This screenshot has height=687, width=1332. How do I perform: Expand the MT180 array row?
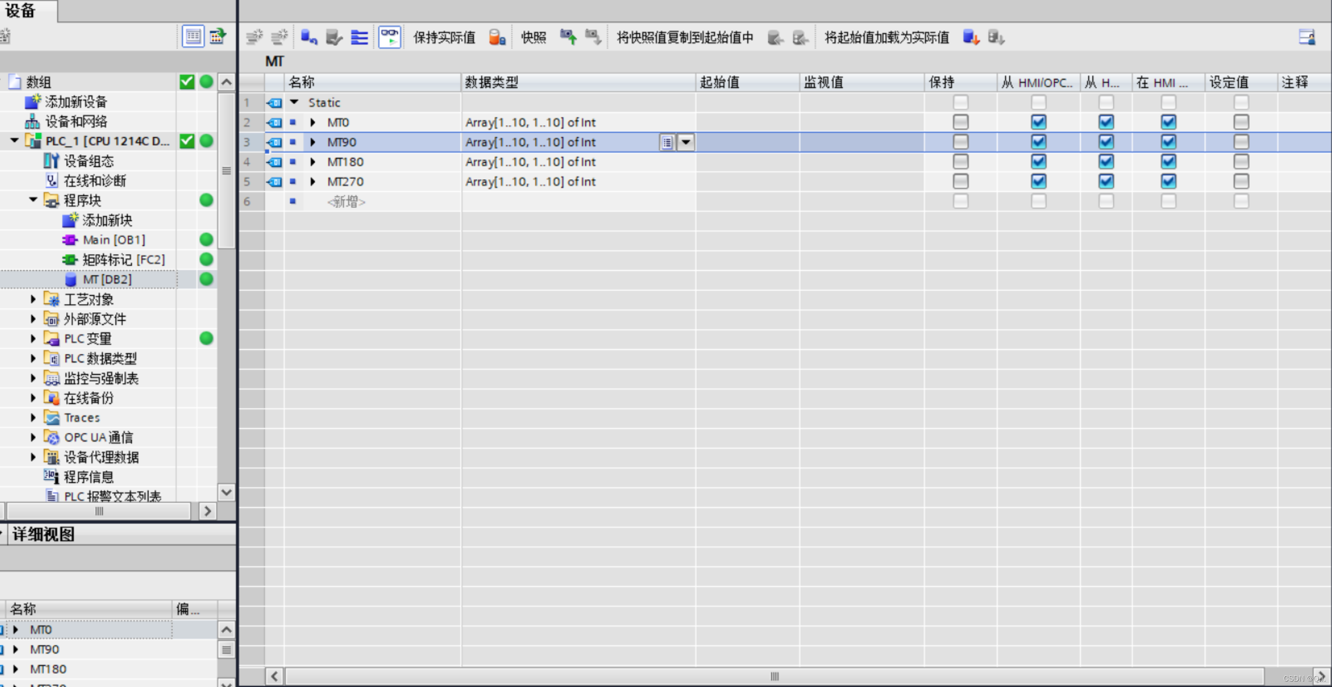coord(313,162)
